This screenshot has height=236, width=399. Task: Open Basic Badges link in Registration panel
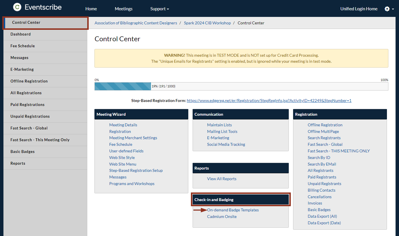(x=319, y=210)
